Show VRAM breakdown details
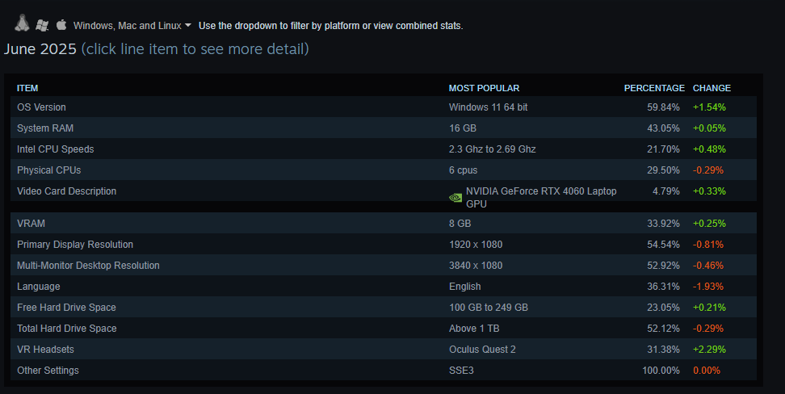The height and width of the screenshot is (394, 785). point(384,224)
